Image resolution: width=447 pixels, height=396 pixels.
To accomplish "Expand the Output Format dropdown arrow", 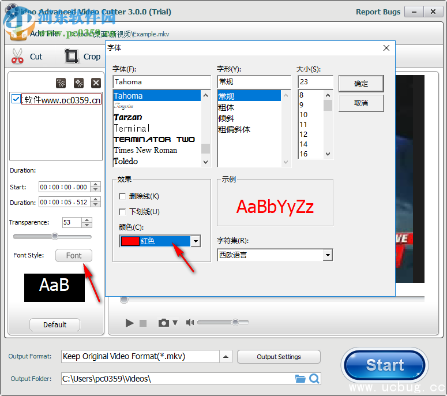I will point(226,357).
